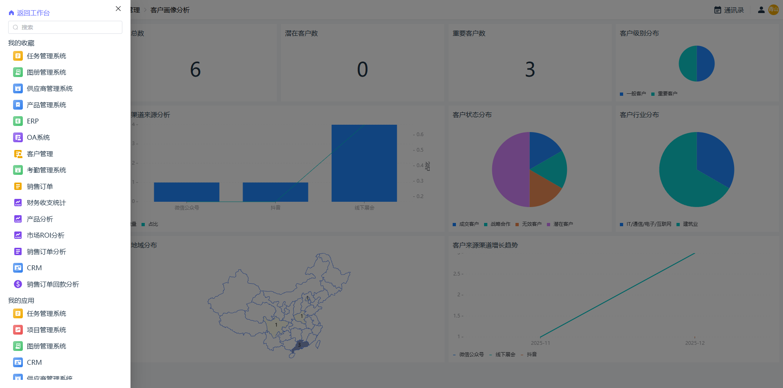Screen dimensions: 783x388
Task: Click the ERP app icon in favorites
Action: click(x=18, y=121)
